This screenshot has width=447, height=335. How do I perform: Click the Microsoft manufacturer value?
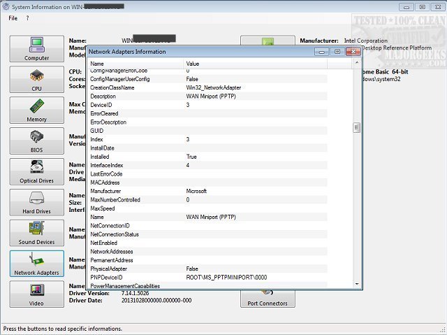point(196,191)
